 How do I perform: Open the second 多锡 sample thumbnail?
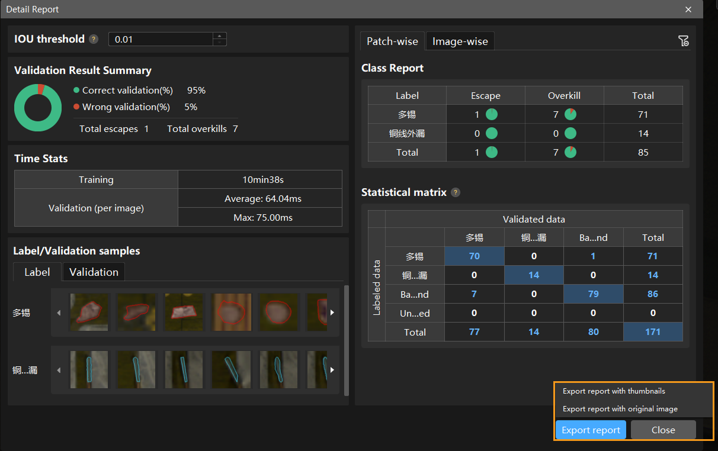137,313
